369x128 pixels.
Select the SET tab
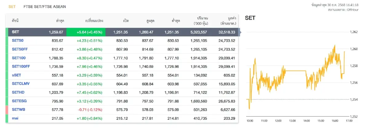click(12, 6)
